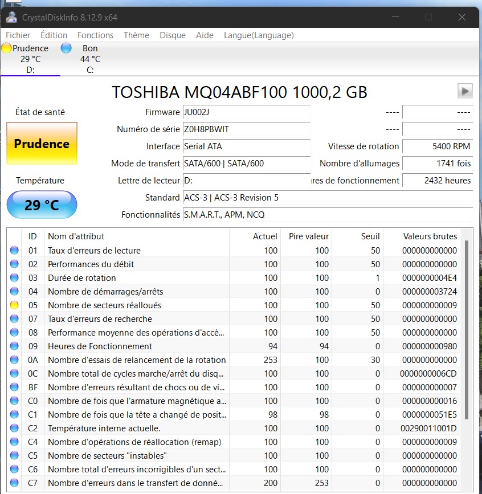The height and width of the screenshot is (494, 482).
Task: Click the Nom d'attribut column header
Action: 136,236
